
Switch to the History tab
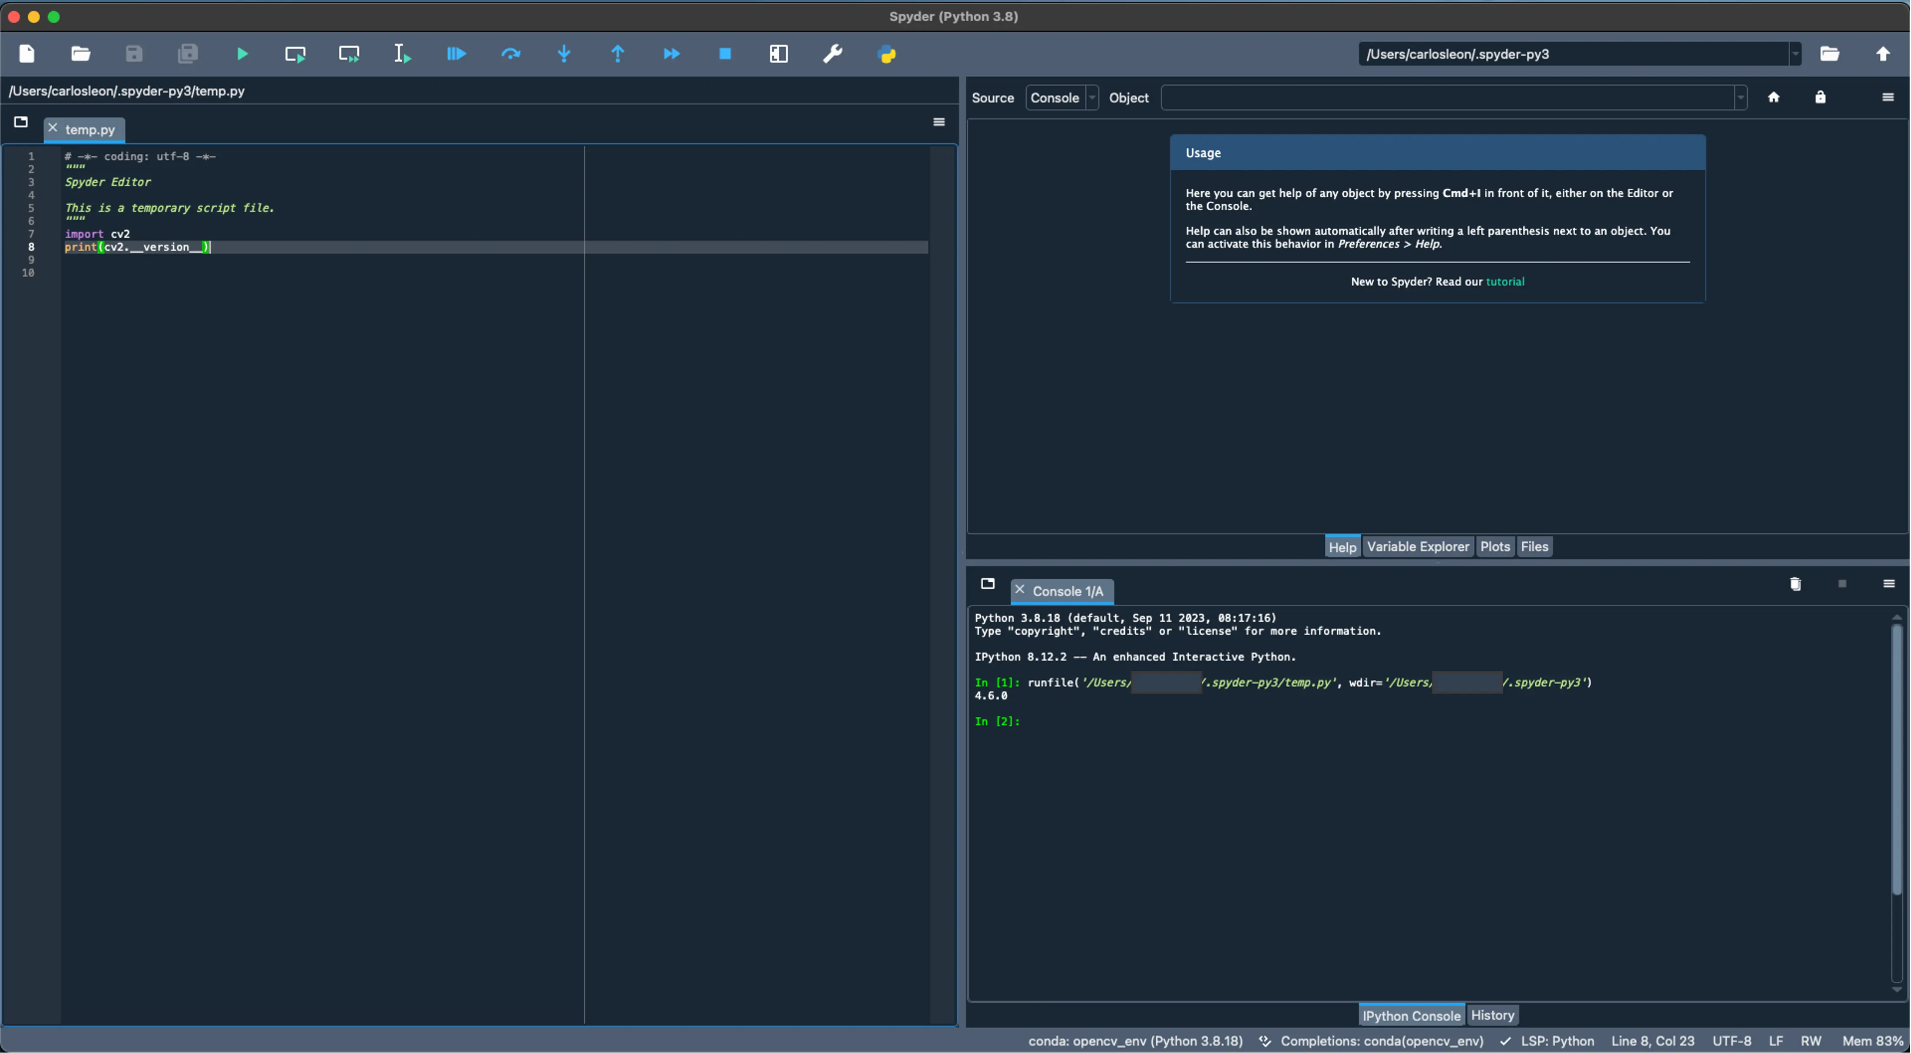click(1492, 1015)
